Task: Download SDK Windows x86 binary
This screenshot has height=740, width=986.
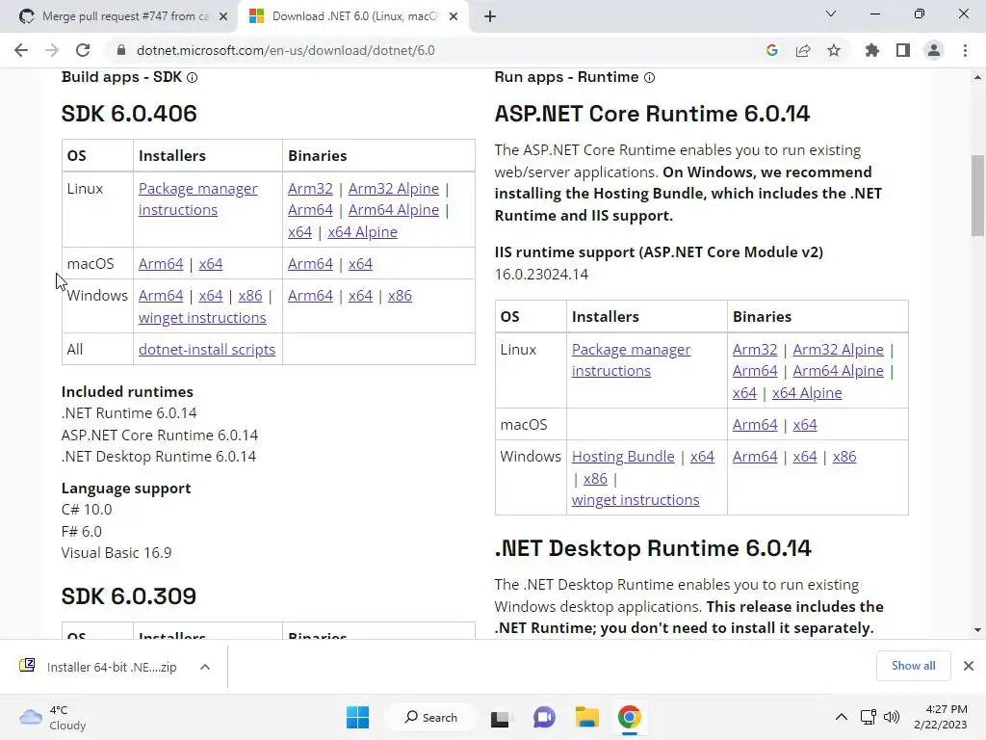Action: coord(400,296)
